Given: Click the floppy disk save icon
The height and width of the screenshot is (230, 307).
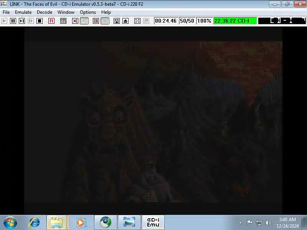Looking at the screenshot, I should coord(117,21).
